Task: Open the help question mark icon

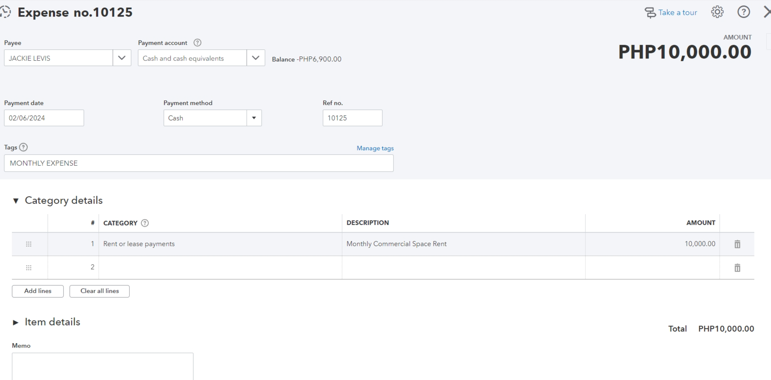Action: coord(744,12)
